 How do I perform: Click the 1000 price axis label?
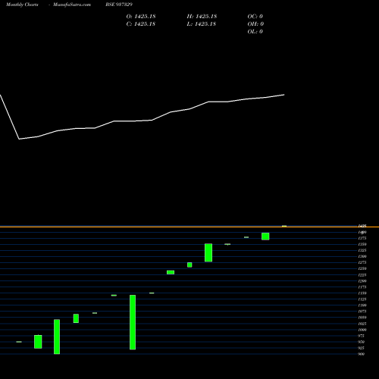pyautogui.click(x=362, y=330)
